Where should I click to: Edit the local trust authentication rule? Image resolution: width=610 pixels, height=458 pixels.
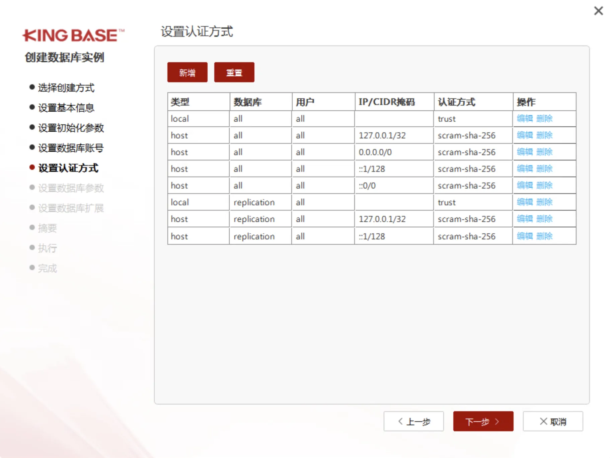(x=525, y=119)
